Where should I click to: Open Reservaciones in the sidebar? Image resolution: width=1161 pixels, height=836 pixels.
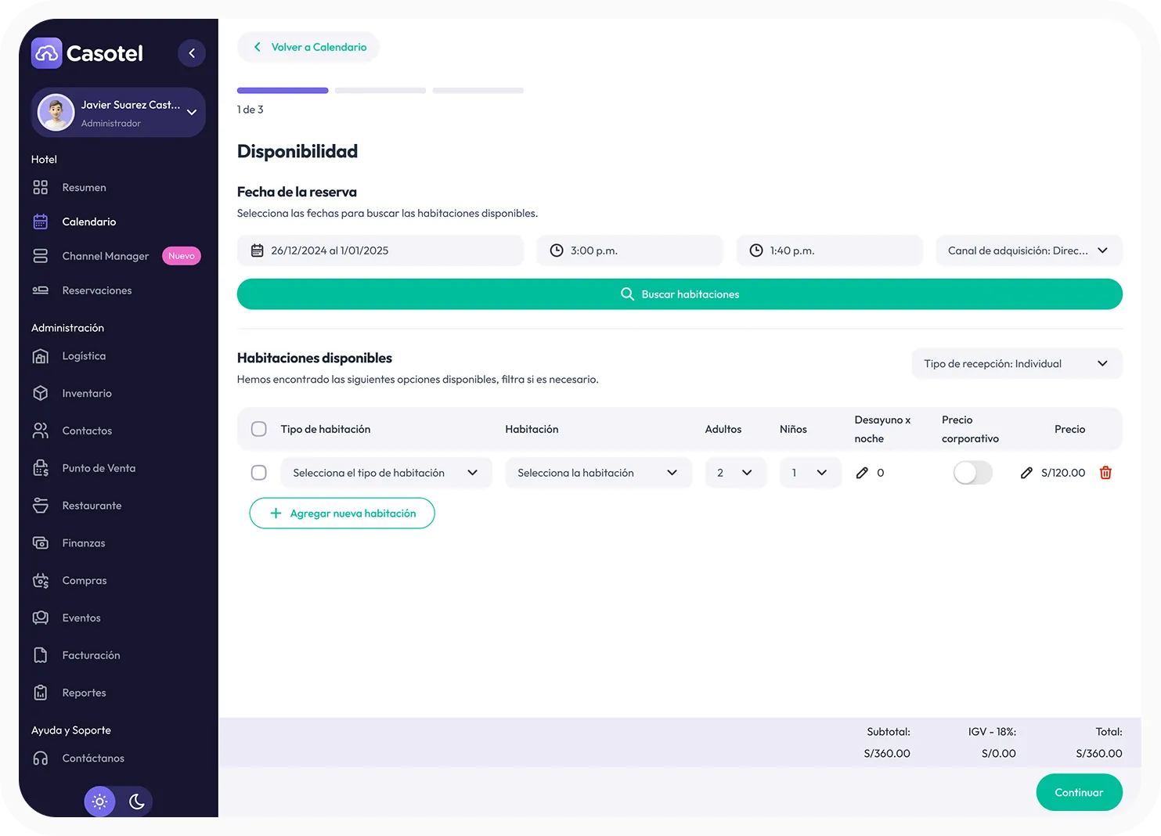[x=96, y=290]
